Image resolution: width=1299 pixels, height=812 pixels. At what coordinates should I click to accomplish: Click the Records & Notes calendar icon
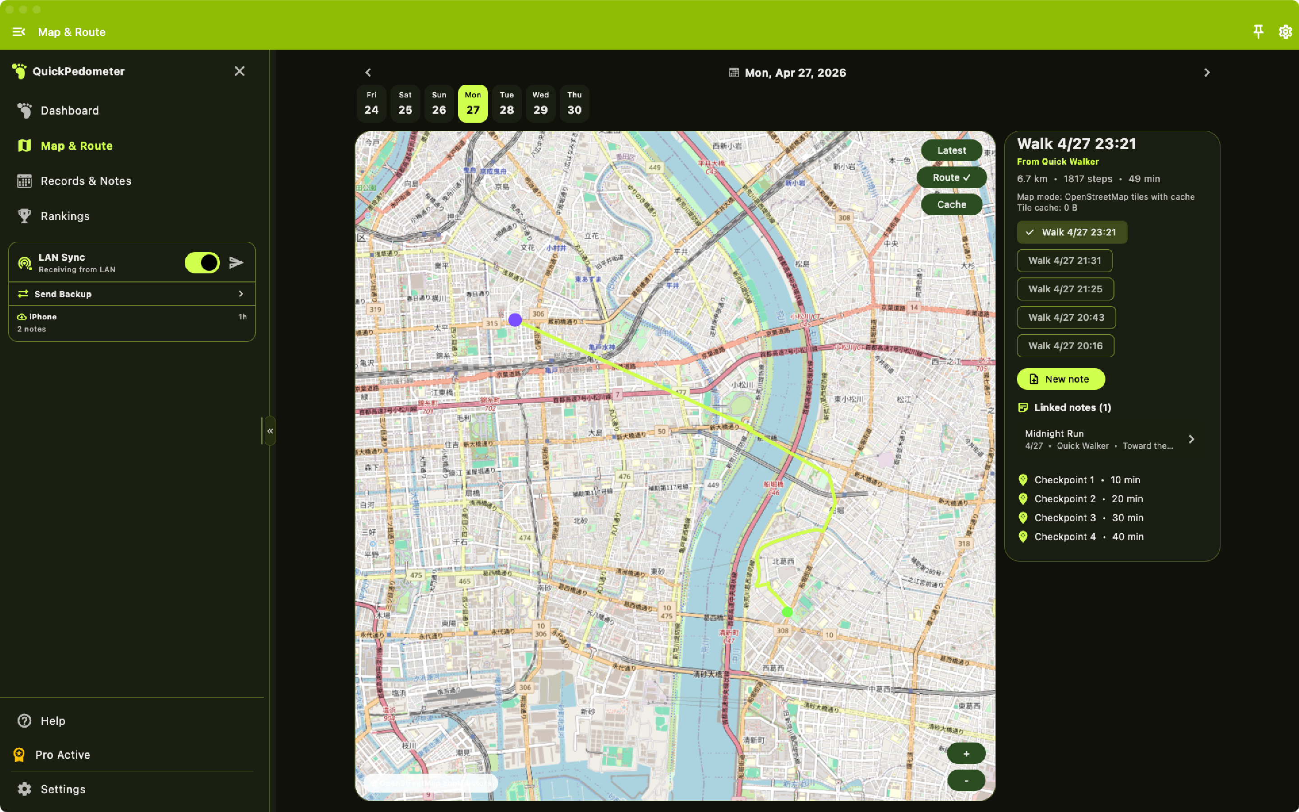pos(24,181)
